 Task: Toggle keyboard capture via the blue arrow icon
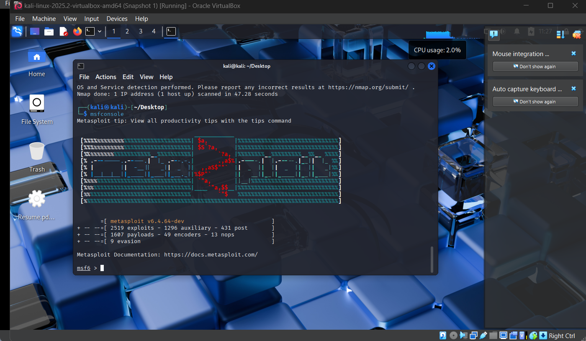click(x=543, y=335)
